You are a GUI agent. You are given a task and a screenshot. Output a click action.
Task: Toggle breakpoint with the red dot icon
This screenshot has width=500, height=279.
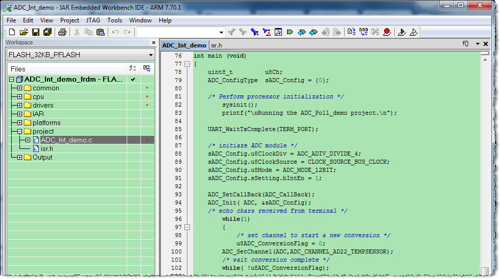pos(387,32)
